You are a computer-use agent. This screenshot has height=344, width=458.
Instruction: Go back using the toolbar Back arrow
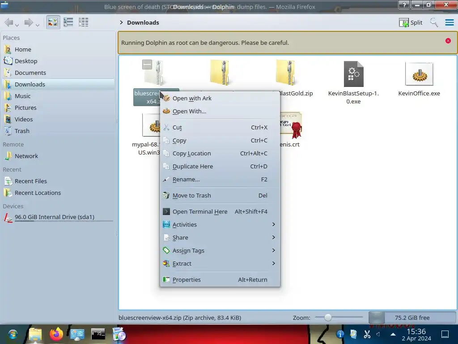(9, 22)
